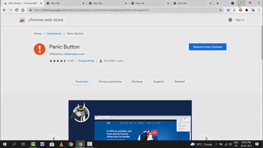Click the address bar URL

91,10
